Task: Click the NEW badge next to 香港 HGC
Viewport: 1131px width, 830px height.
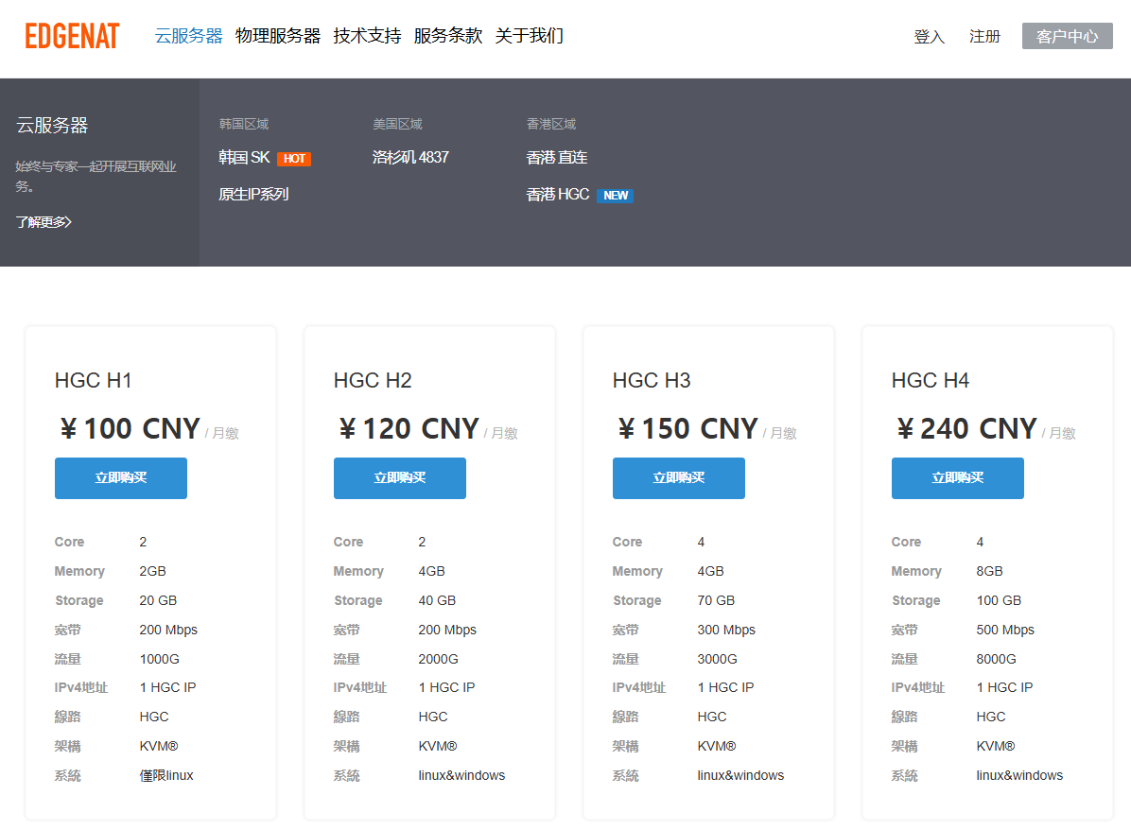Action: [616, 196]
